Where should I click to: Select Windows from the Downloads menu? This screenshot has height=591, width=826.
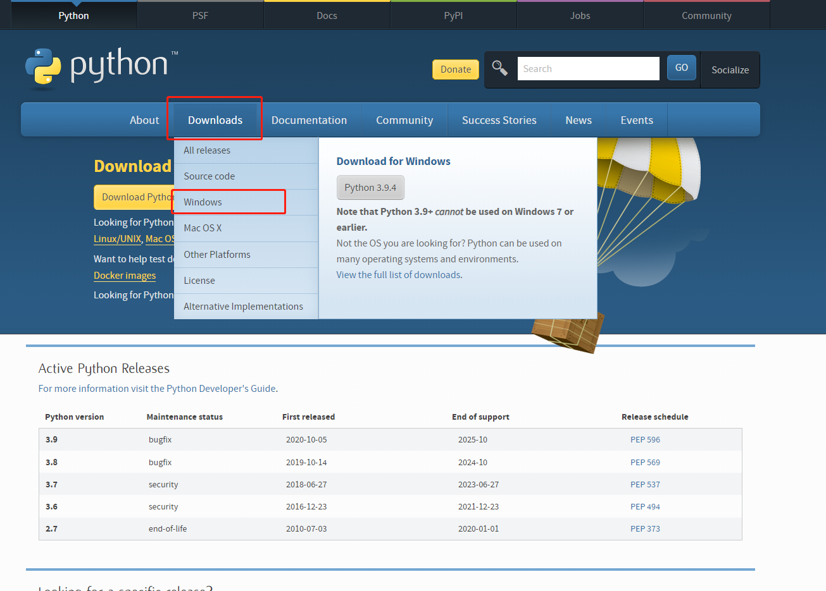point(201,202)
